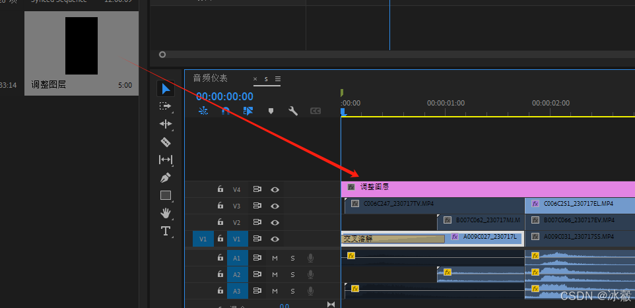Click fx badge on B007C062 clip
Viewport: 635px width, 308px height.
[448, 220]
